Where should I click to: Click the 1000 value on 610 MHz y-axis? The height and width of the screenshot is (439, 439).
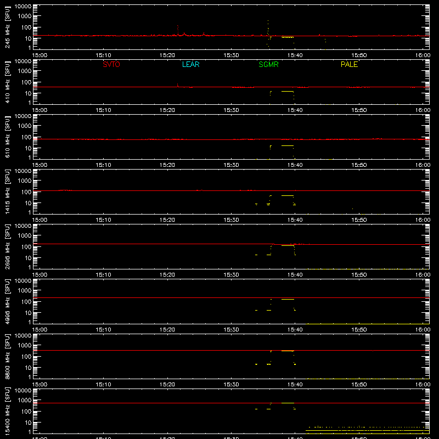coord(25,126)
